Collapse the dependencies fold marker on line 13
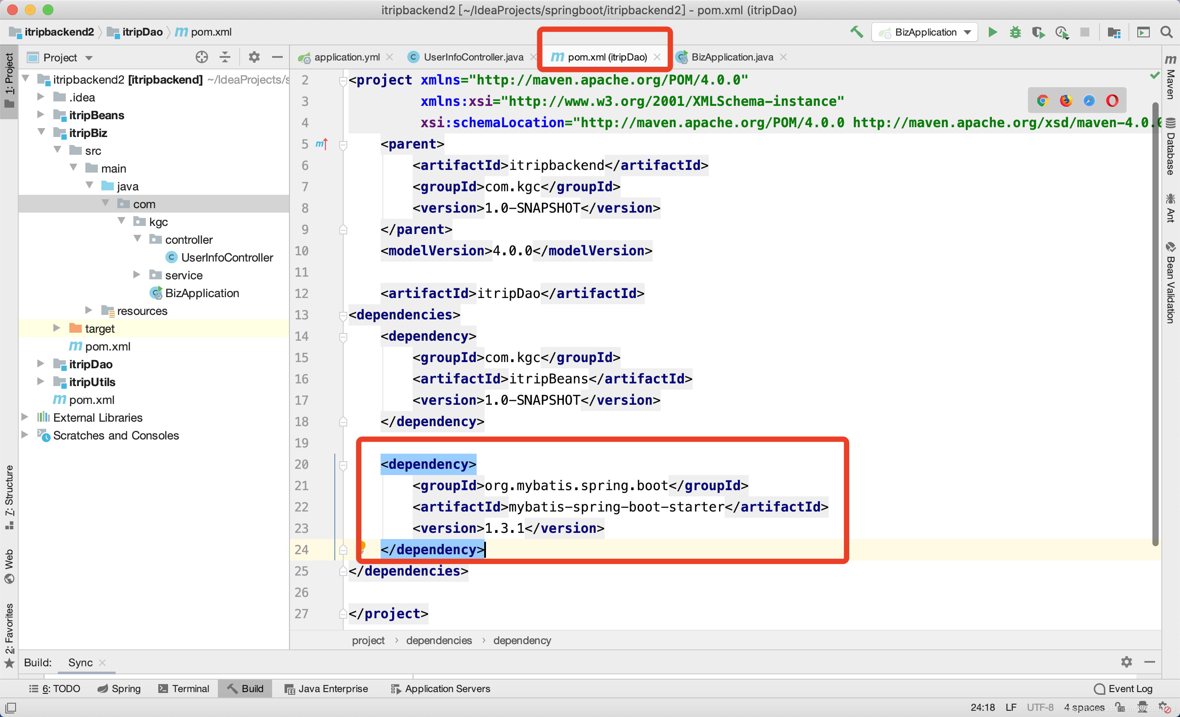Screen dimensions: 1180x717 343,315
